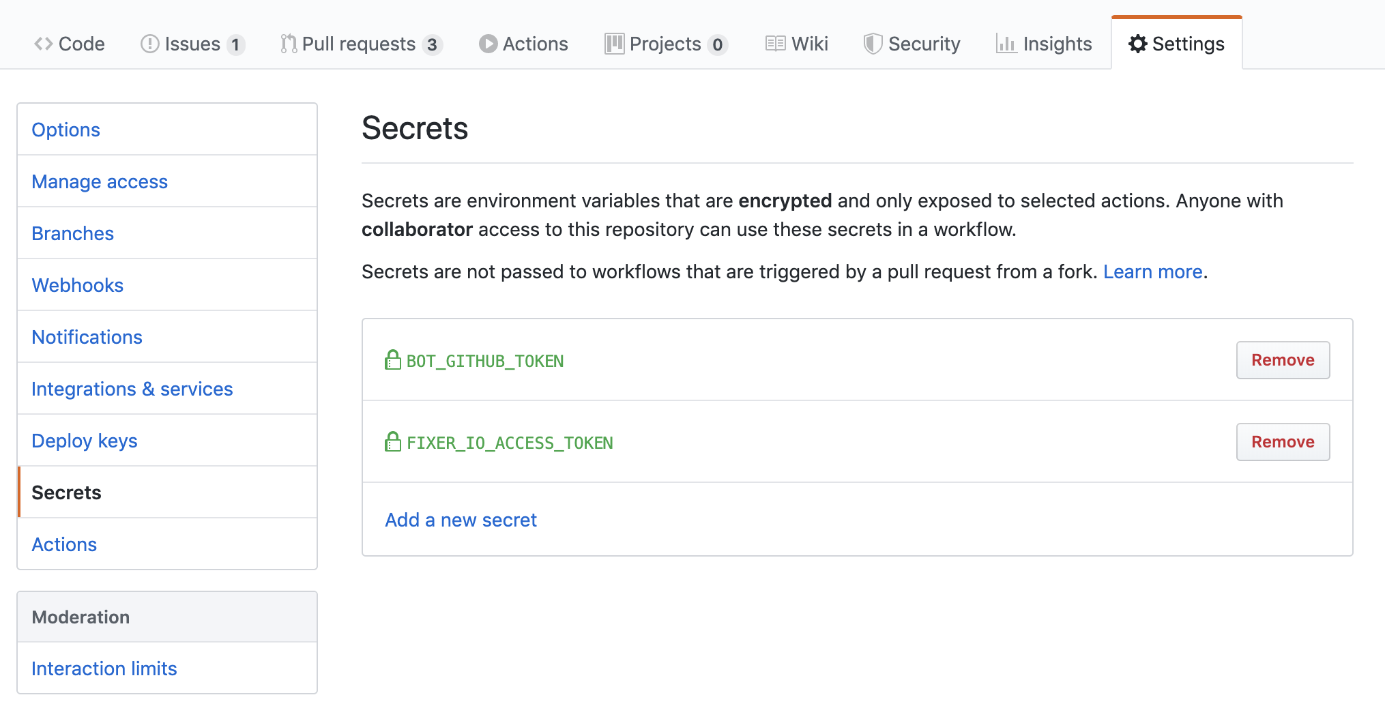Image resolution: width=1385 pixels, height=708 pixels.
Task: Open Manage access in sidebar
Action: 100,181
